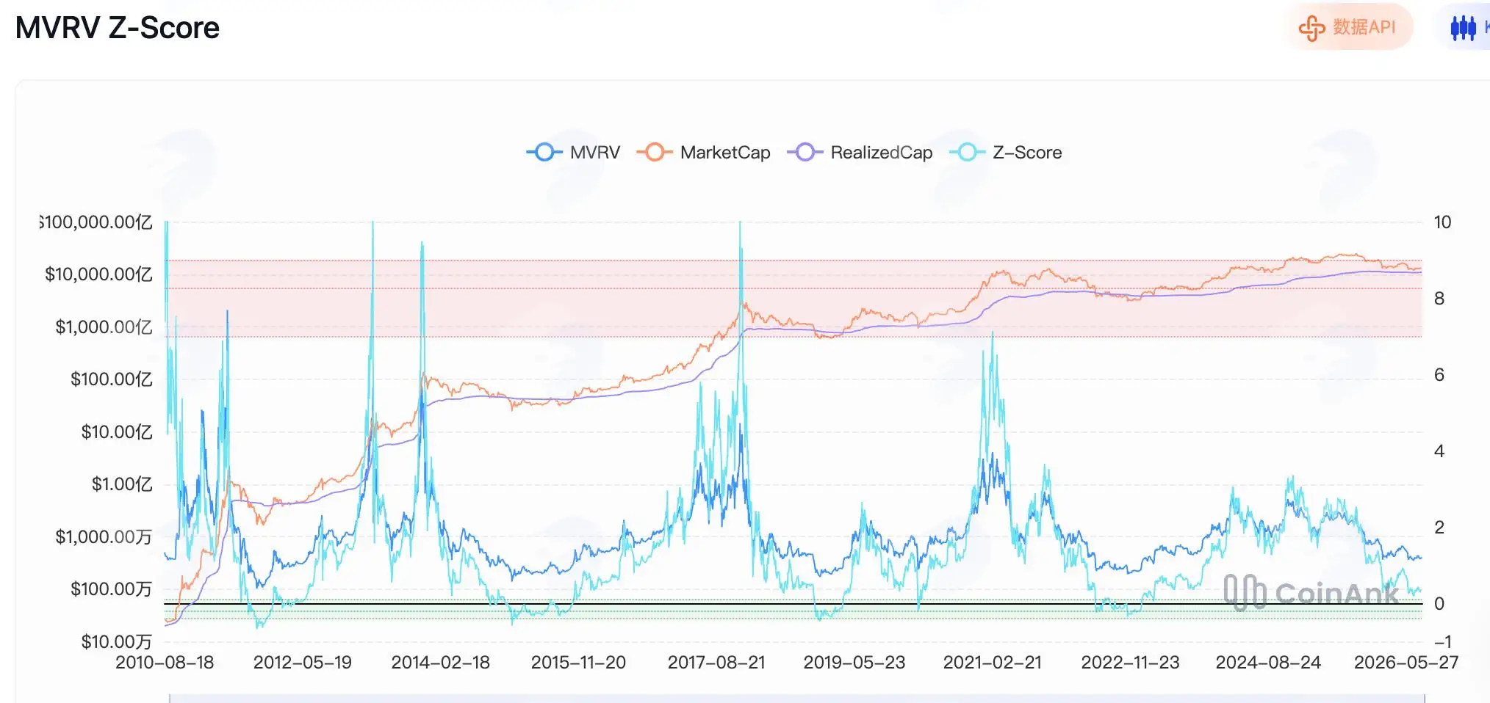Screen dimensions: 1490x703
Task: Click the 2021-02-21 date label
Action: tap(993, 663)
